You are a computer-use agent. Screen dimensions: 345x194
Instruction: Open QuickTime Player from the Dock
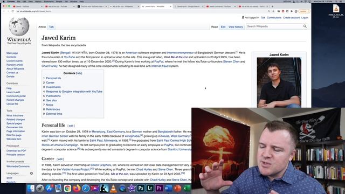122,188
